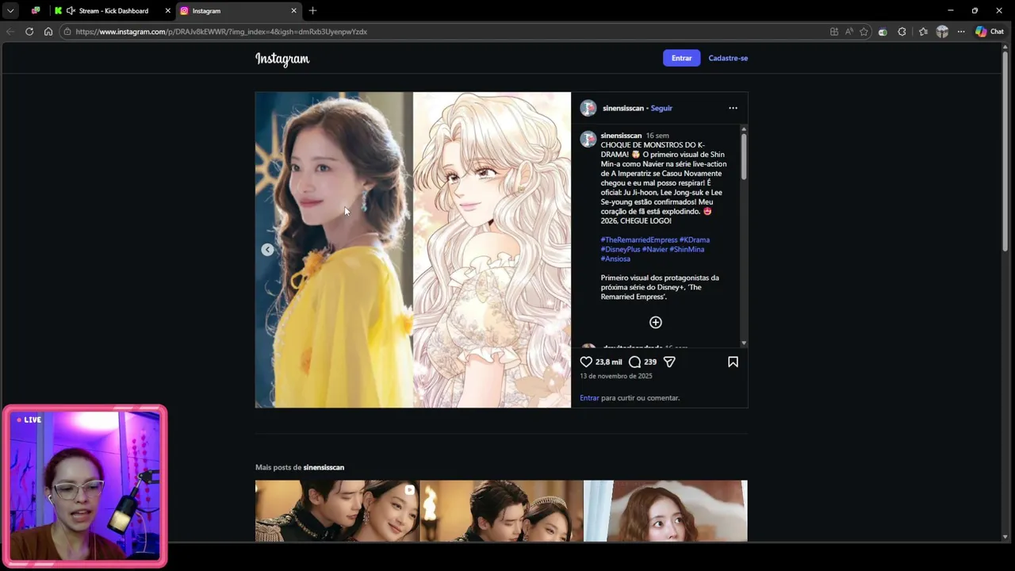Click the Entrar login button
The width and height of the screenshot is (1015, 571).
[x=682, y=58]
